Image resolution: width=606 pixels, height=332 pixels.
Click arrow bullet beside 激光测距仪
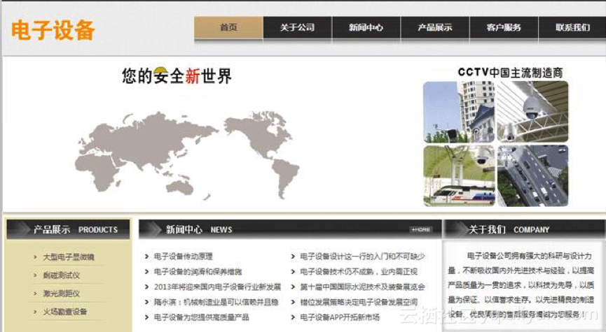click(x=35, y=294)
